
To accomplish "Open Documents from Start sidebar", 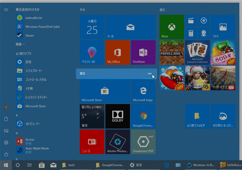I will click(x=6, y=119).
